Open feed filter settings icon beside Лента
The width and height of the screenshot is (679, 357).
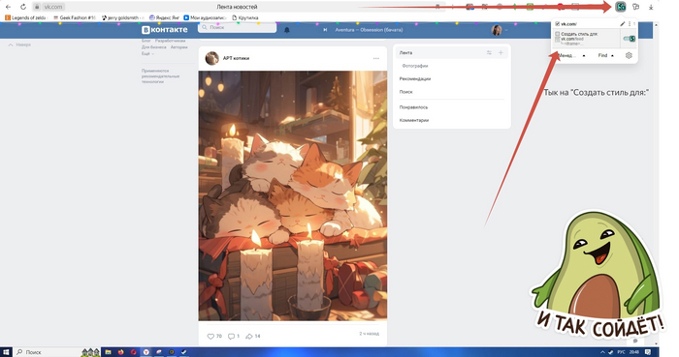(489, 52)
